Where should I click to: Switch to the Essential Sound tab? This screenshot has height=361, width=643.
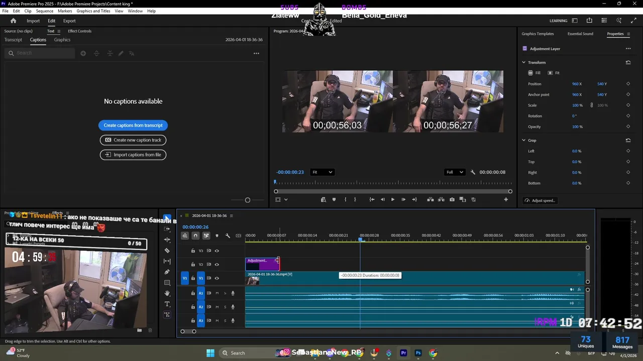(x=580, y=34)
